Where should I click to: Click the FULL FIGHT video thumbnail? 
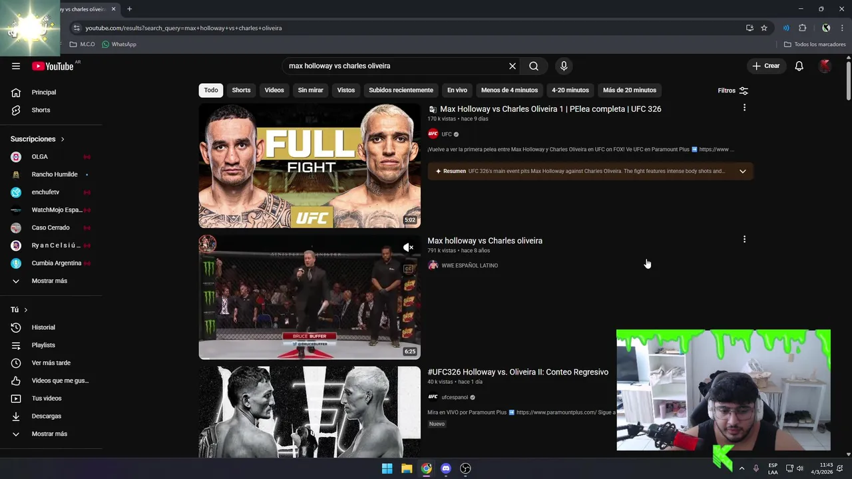310,166
